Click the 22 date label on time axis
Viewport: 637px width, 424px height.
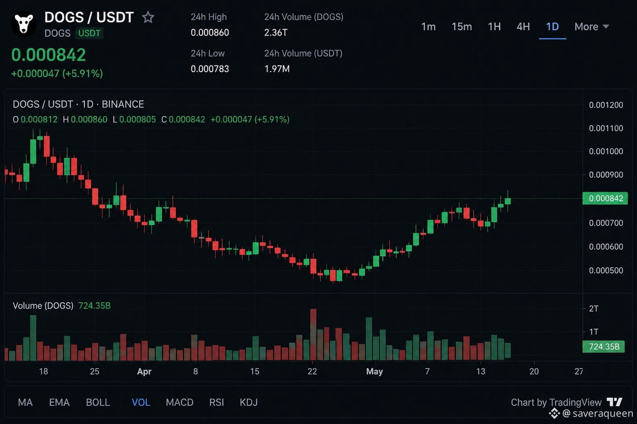(312, 371)
